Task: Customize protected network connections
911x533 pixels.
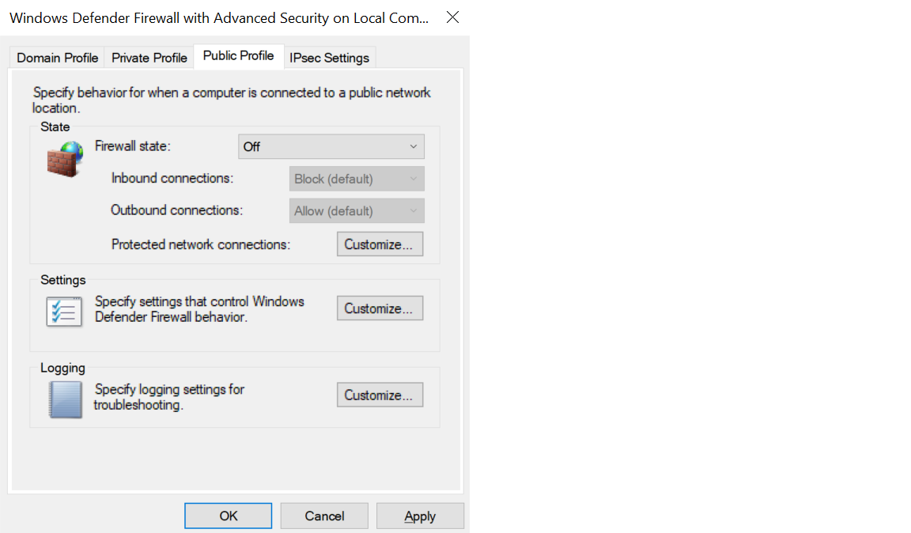Action: click(380, 244)
